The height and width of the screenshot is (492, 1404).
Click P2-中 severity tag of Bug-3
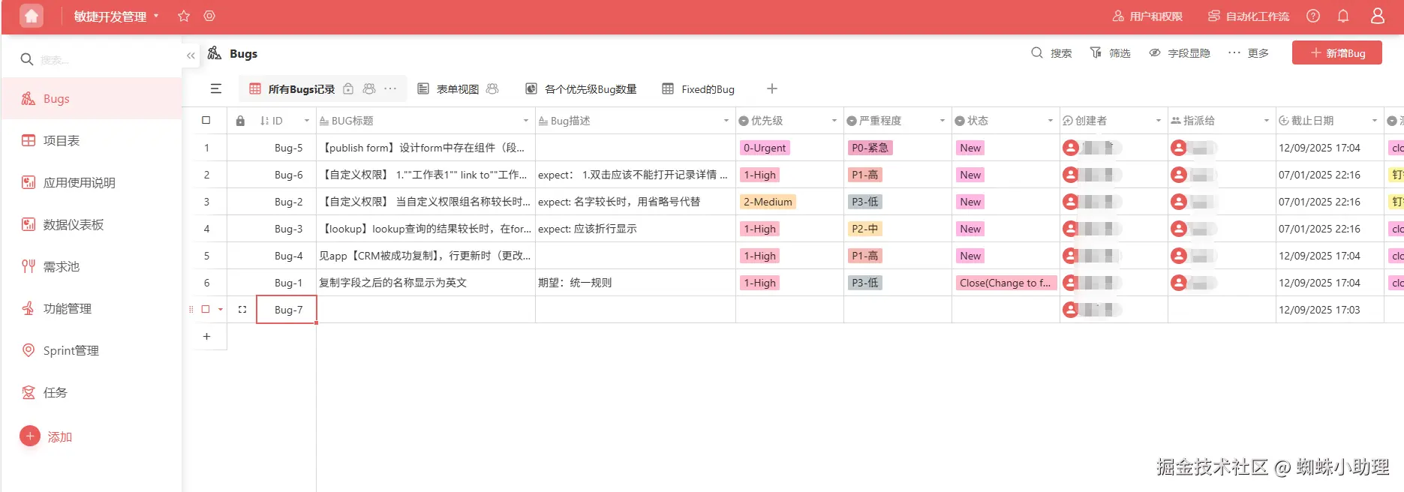[865, 229]
